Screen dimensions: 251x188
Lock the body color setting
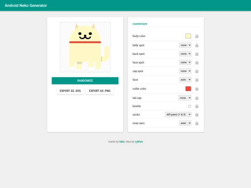(197, 36)
